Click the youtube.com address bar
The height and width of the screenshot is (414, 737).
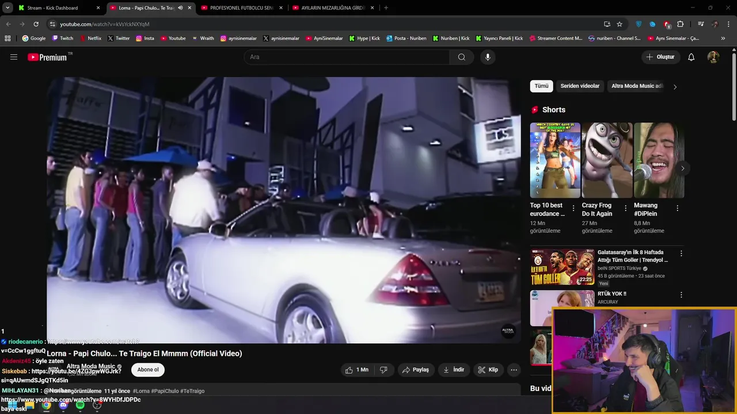322,24
